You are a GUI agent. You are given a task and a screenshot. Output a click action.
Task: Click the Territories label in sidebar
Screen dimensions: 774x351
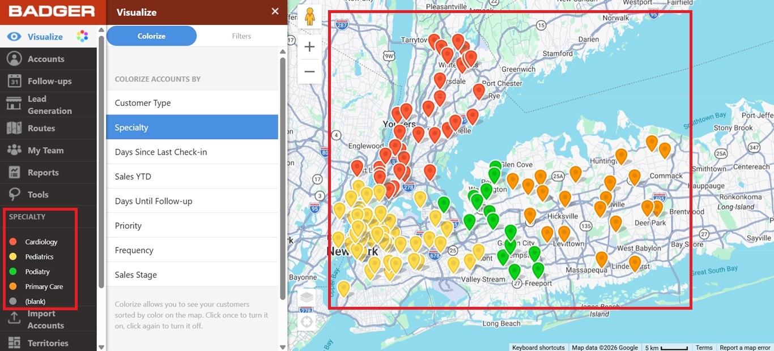click(x=48, y=343)
